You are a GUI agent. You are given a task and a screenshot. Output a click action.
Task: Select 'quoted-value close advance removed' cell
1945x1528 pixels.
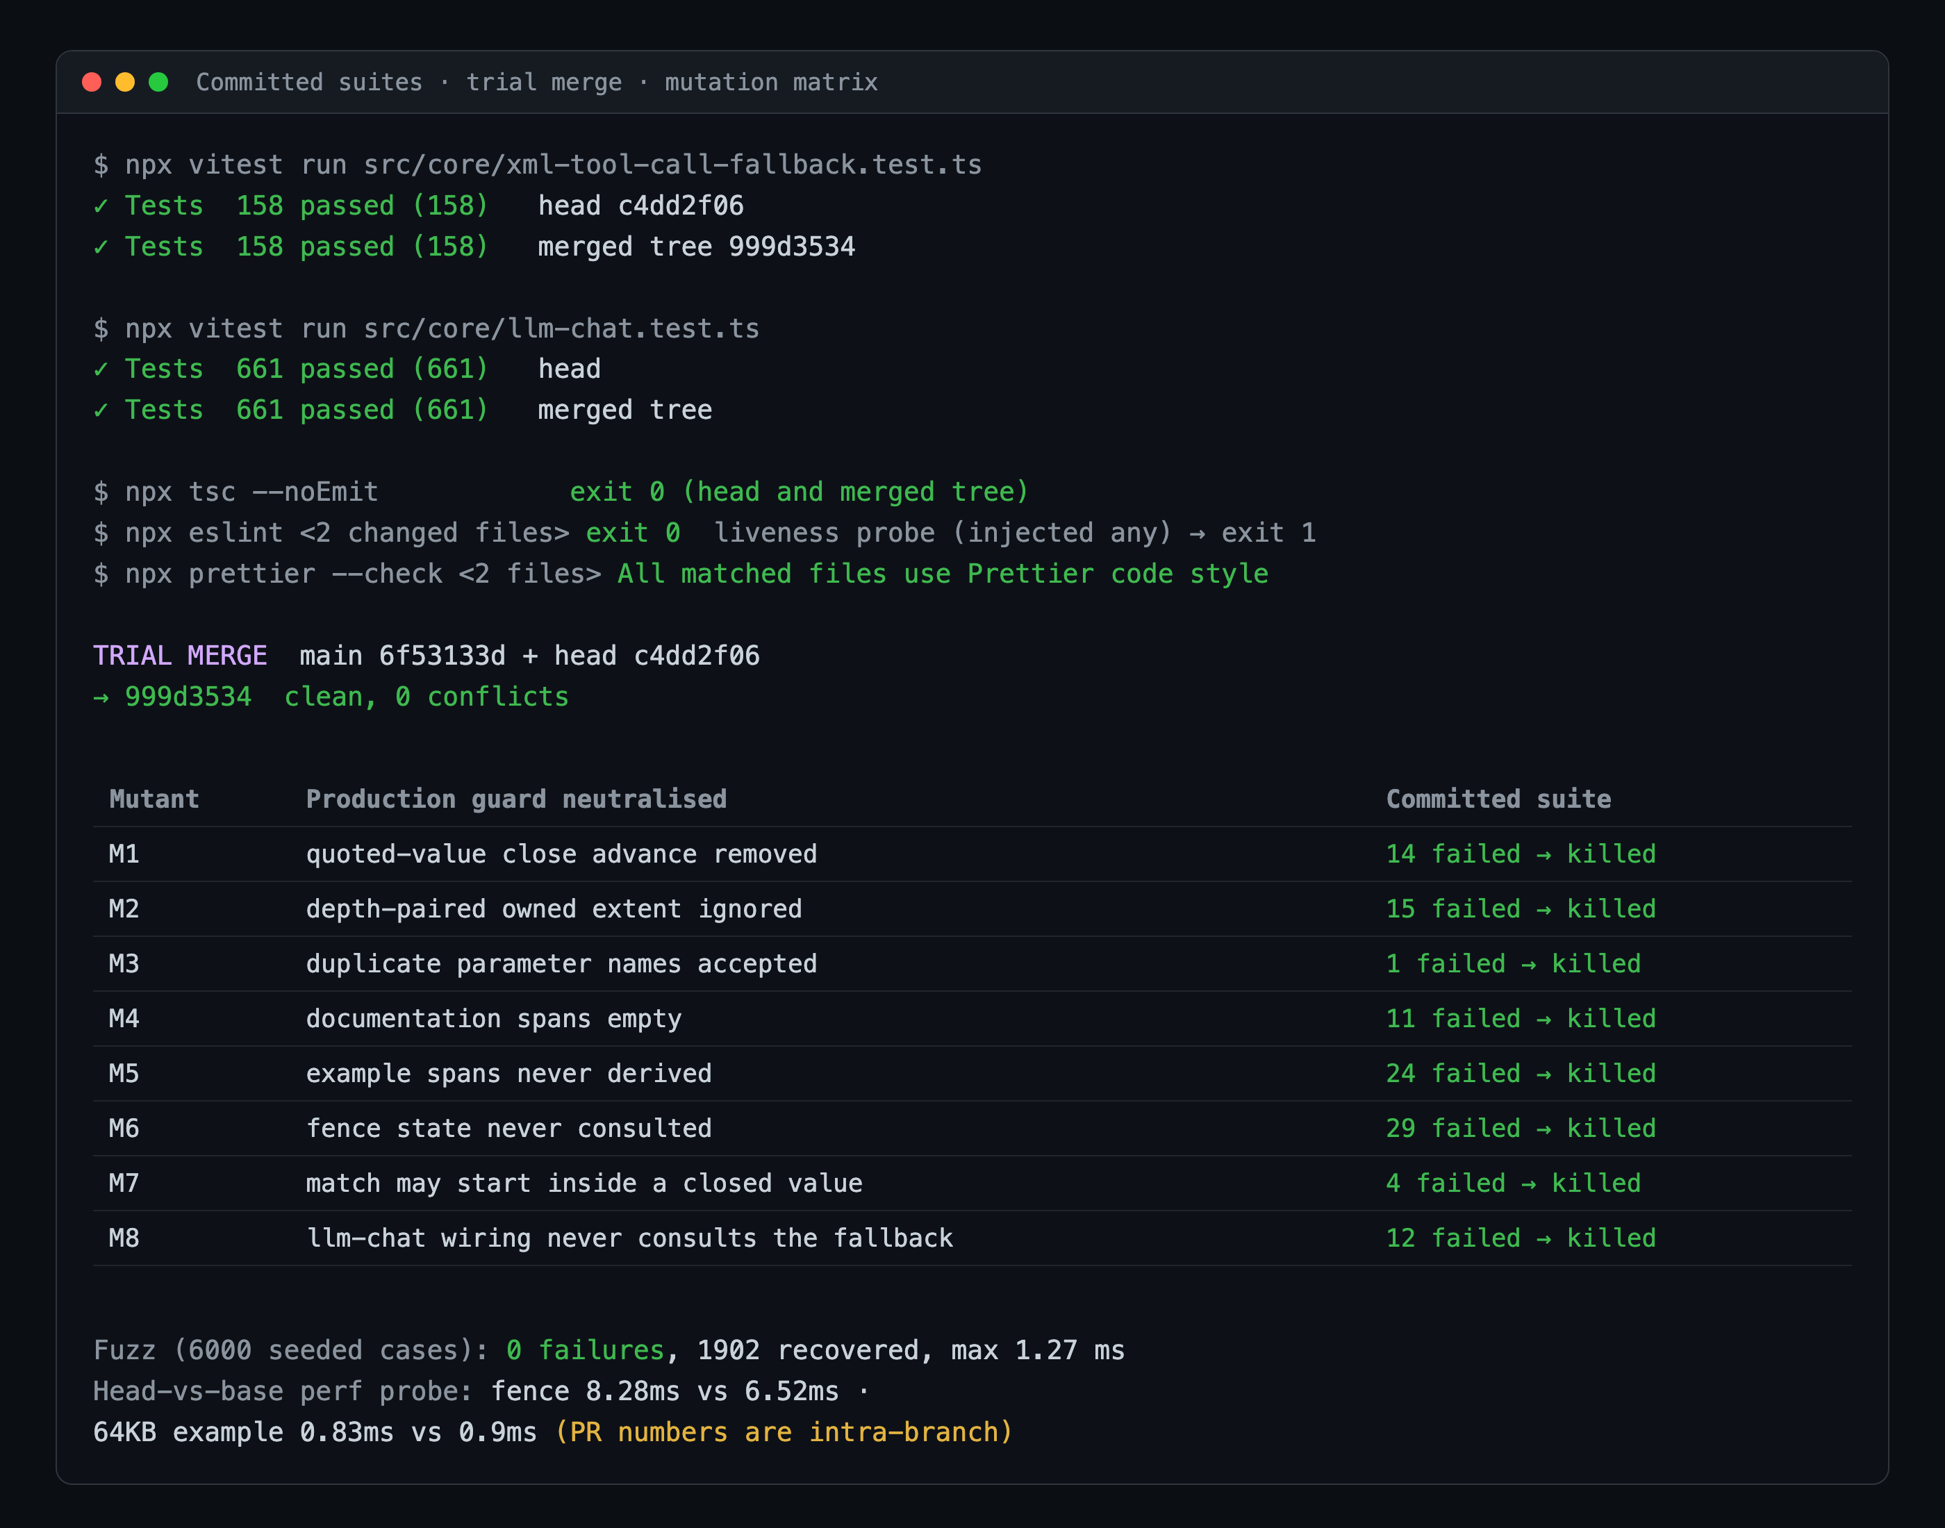[x=561, y=854]
